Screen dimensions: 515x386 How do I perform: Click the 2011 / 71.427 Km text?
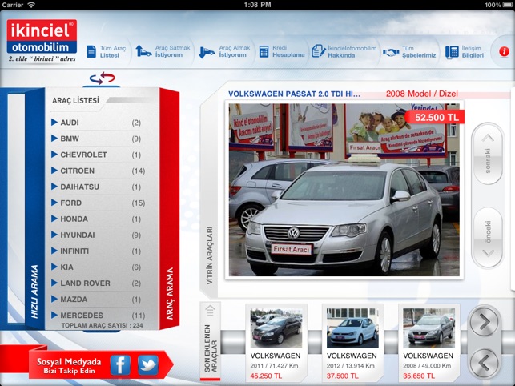click(x=274, y=366)
